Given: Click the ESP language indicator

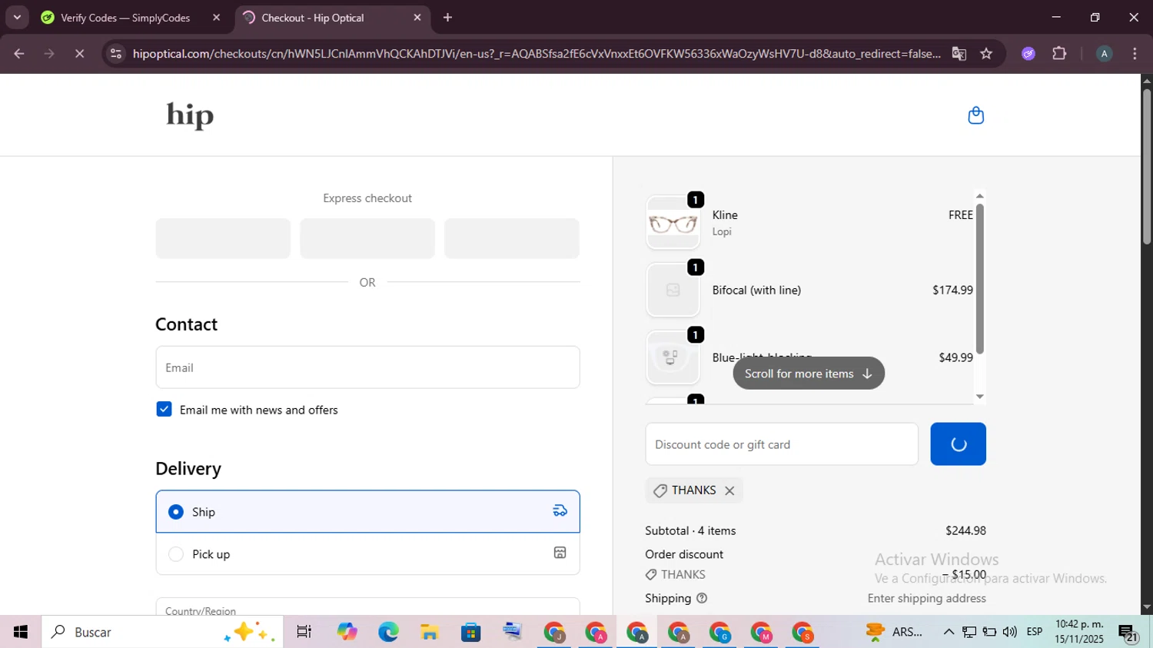Looking at the screenshot, I should click(x=1035, y=632).
